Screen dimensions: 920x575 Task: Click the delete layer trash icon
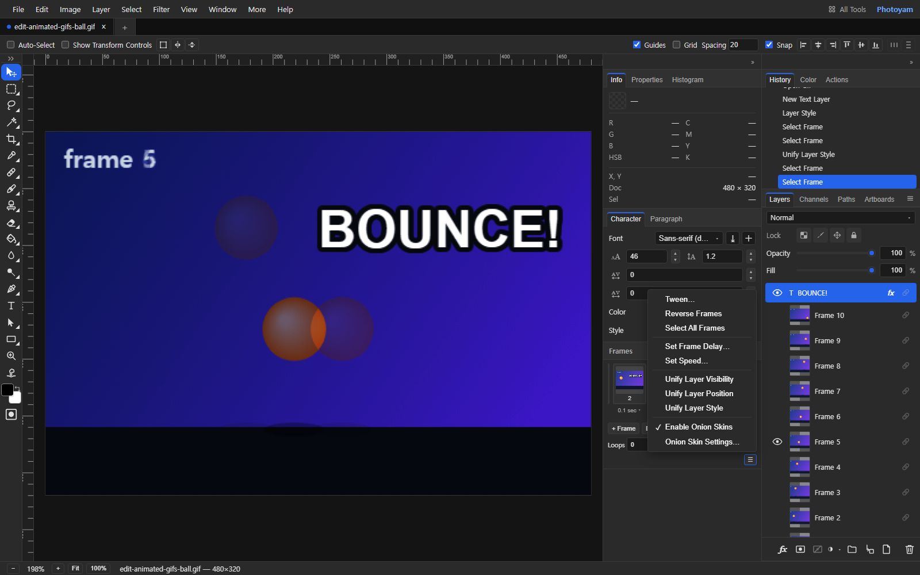[x=909, y=550]
